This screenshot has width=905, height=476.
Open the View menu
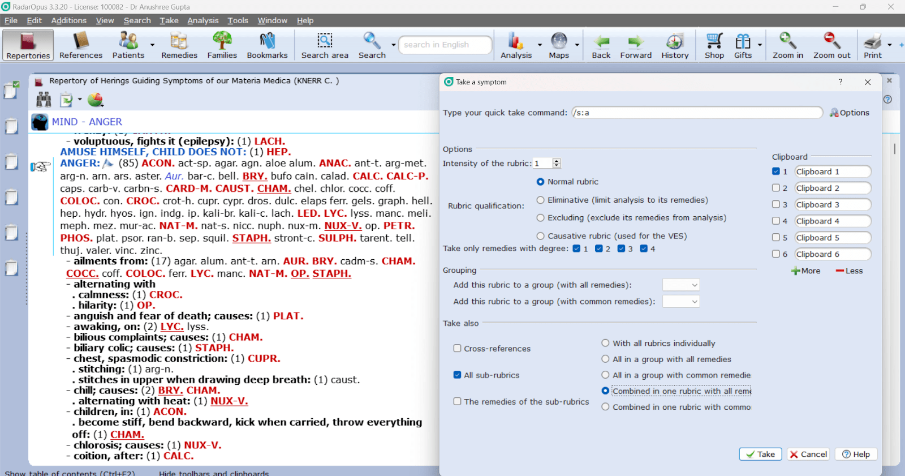[105, 20]
